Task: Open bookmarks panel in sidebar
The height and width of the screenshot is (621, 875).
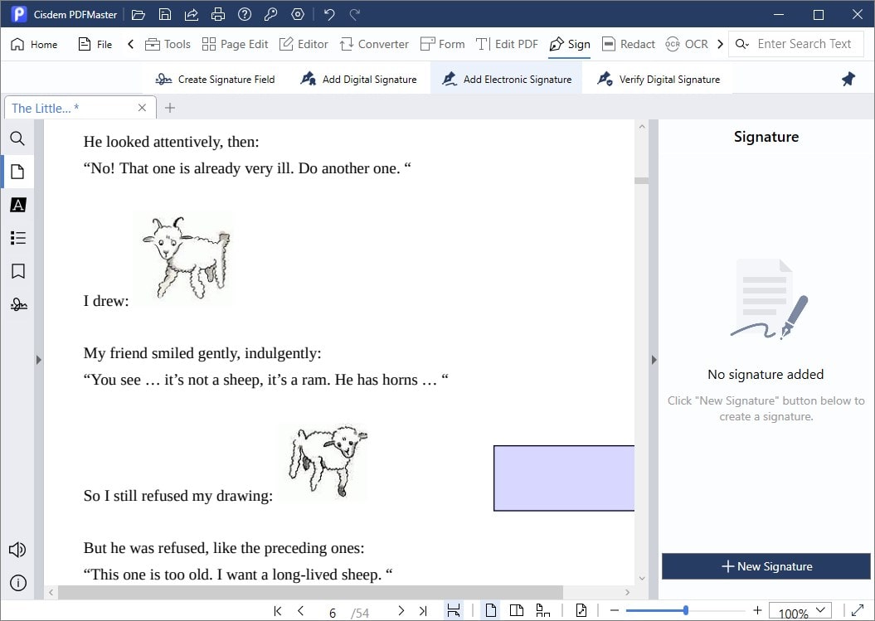Action: tap(18, 271)
